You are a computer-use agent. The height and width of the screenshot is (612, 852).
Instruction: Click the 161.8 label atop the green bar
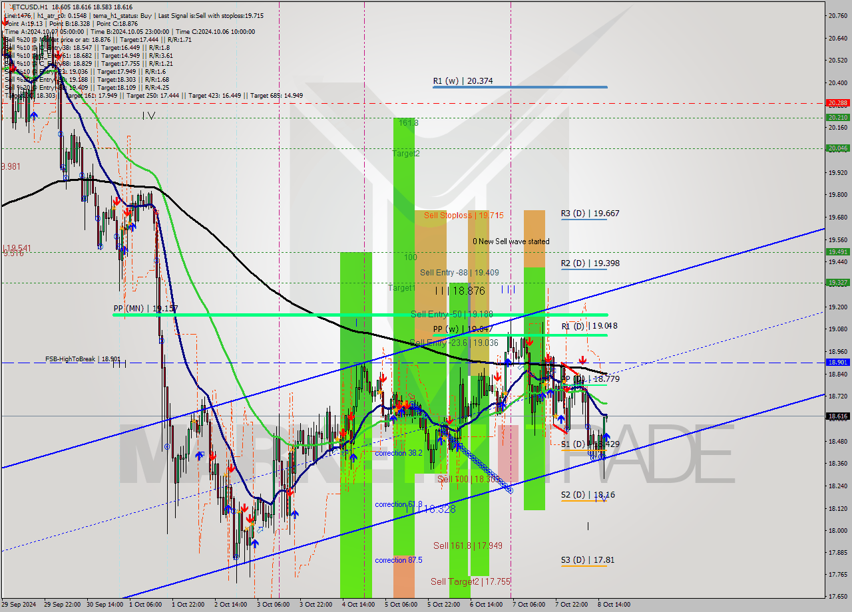tap(408, 123)
